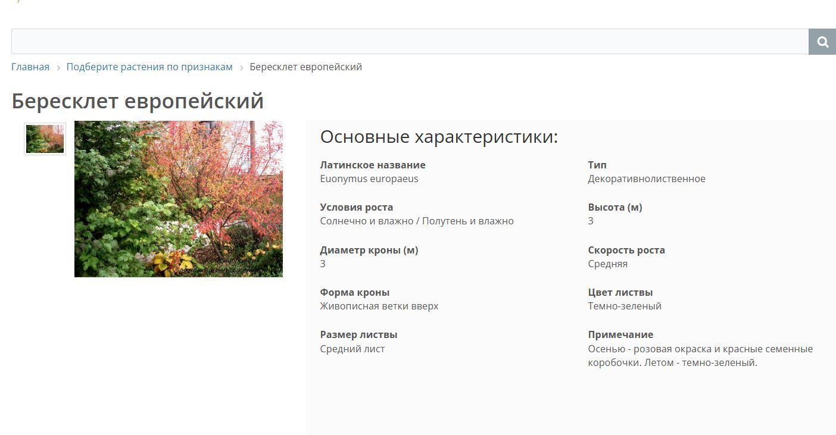
Task: Click the magnifier search button
Action: (x=822, y=42)
